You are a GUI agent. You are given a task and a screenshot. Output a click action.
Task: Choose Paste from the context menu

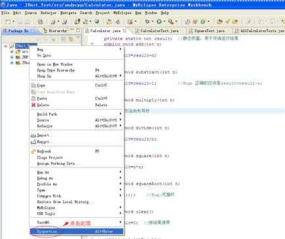[x=77, y=98]
